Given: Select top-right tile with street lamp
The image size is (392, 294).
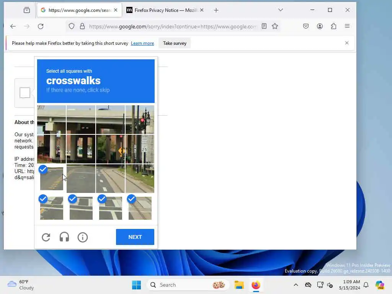Looking at the screenshot, I should (x=140, y=119).
